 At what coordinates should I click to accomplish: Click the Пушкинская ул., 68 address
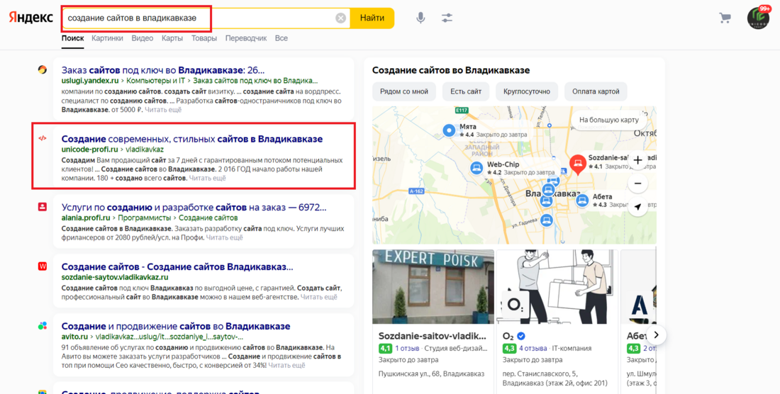coord(431,373)
